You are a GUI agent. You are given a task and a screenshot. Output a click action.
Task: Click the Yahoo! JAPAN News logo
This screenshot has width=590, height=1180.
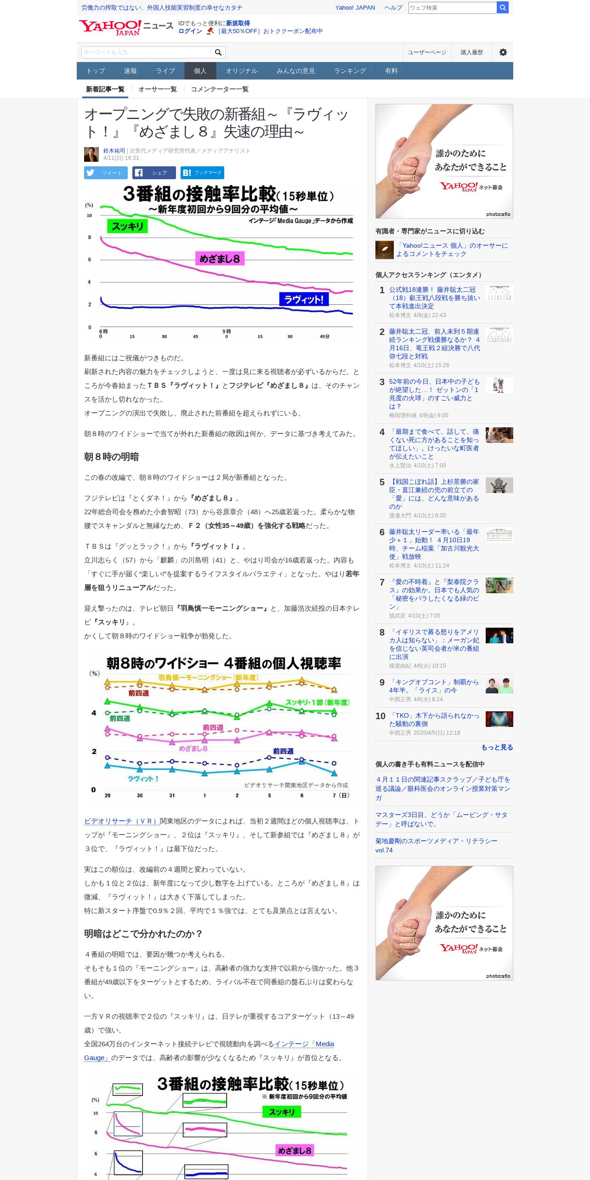tap(126, 27)
